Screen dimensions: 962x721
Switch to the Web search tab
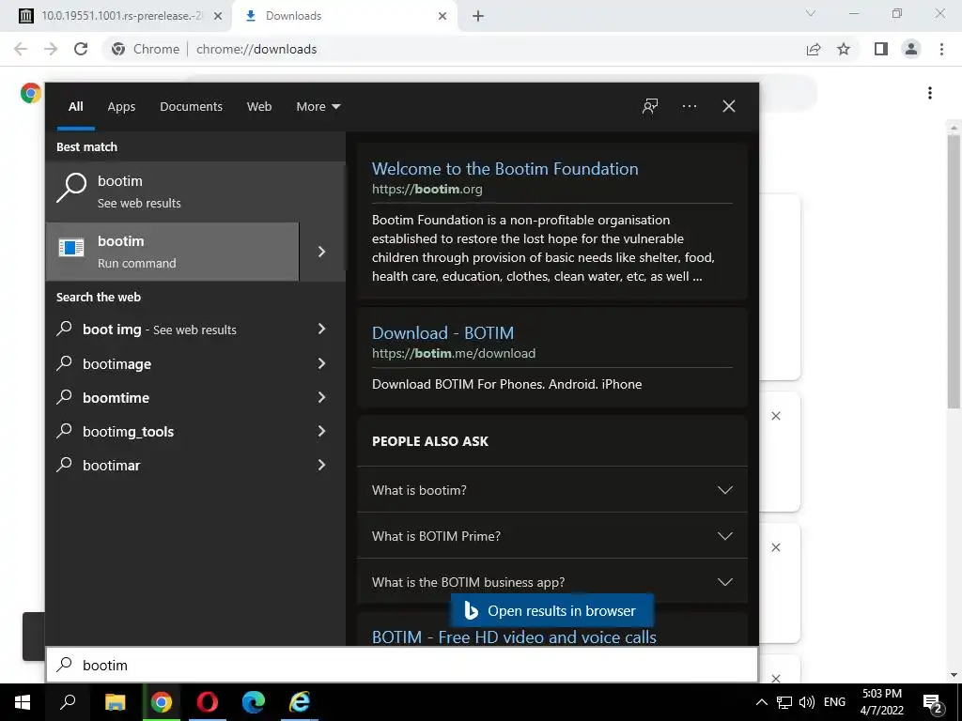259,107
